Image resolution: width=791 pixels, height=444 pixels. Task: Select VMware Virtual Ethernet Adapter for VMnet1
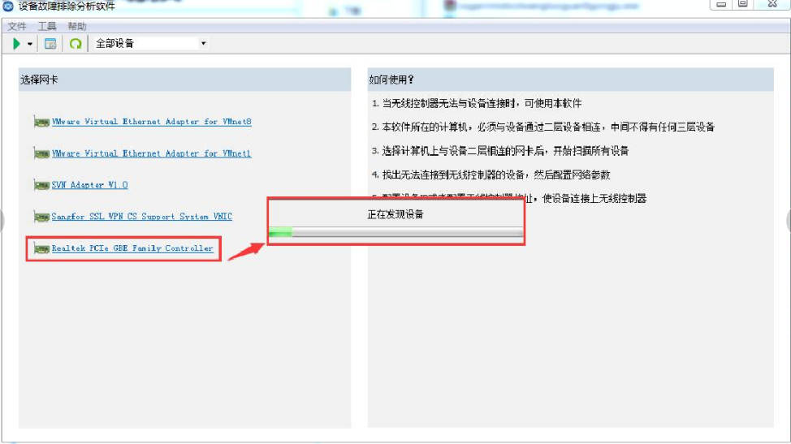[x=151, y=153]
